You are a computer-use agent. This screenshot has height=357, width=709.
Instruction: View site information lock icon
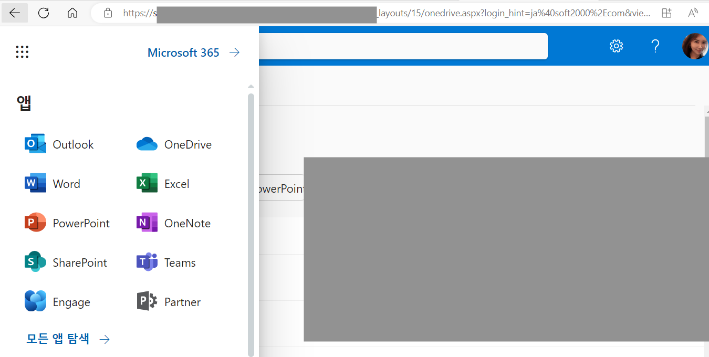tap(108, 13)
